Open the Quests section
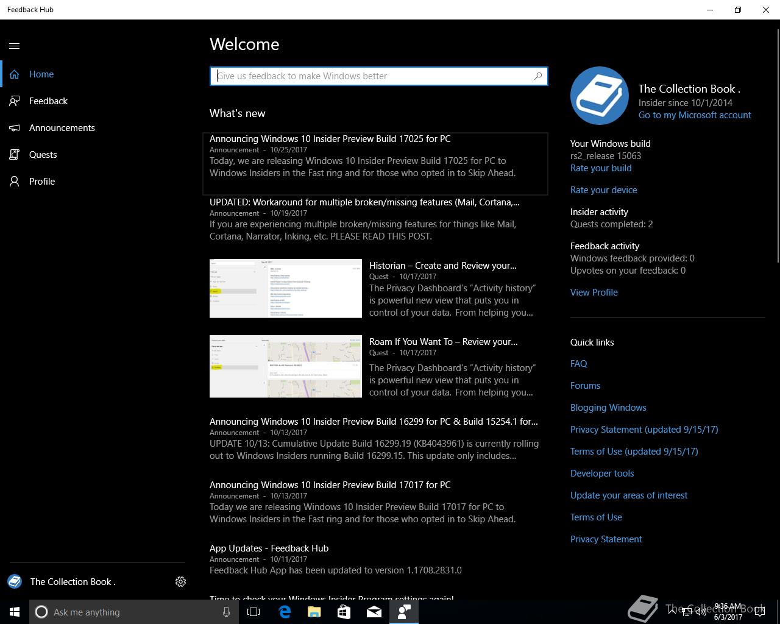780x624 pixels. 97,155
